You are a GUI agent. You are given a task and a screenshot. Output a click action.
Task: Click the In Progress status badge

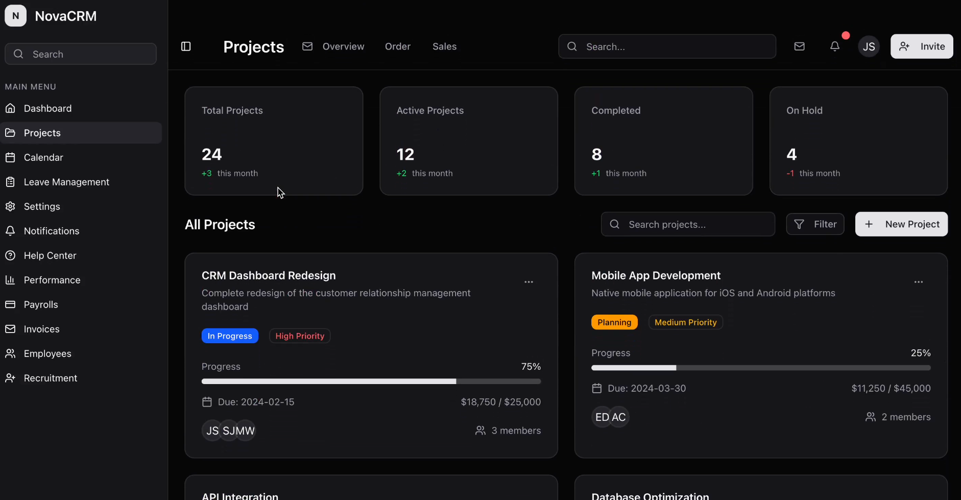pos(230,336)
